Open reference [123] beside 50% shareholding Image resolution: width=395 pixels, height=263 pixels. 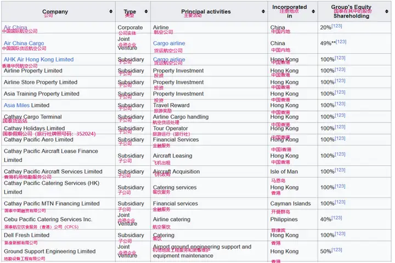[x=337, y=250]
